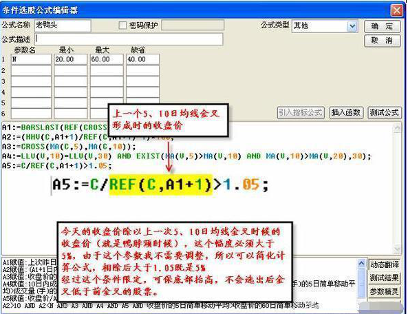Enable the 密码保护 checkbox
This screenshot has width=408, height=314.
point(122,25)
